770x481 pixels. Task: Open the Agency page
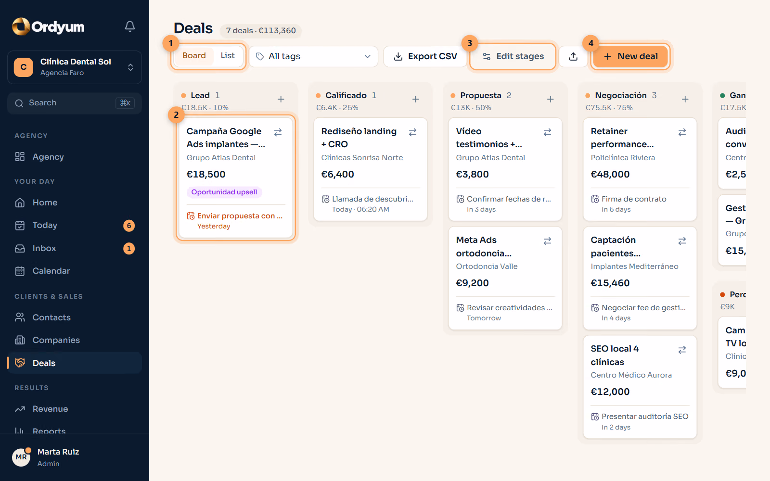(x=75, y=157)
